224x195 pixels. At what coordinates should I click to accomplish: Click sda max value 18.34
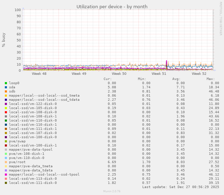pos(214,87)
